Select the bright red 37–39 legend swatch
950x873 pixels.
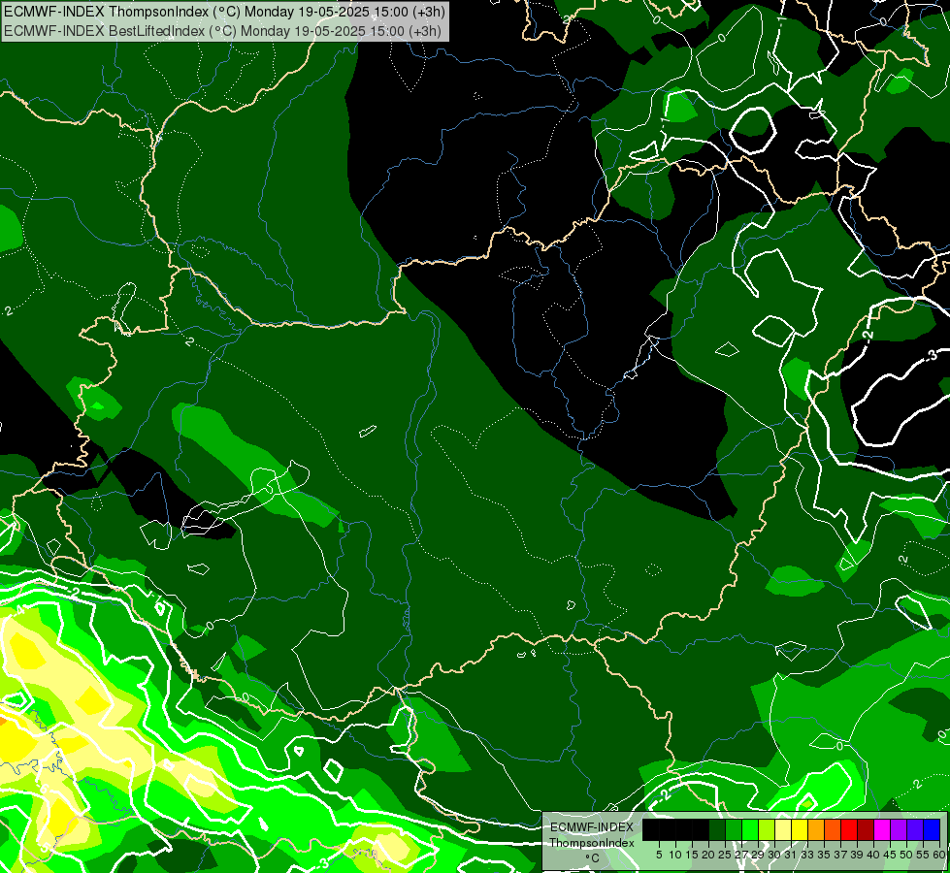pos(849,829)
